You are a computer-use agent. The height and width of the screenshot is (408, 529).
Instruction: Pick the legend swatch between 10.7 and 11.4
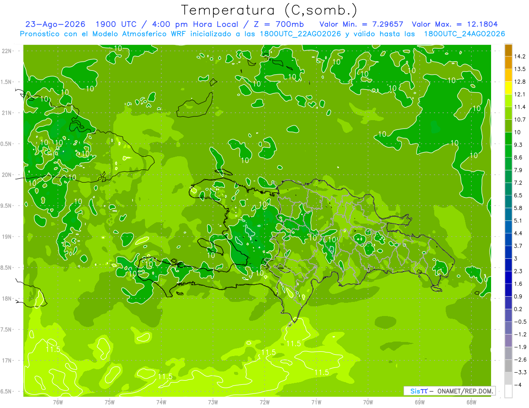click(508, 113)
